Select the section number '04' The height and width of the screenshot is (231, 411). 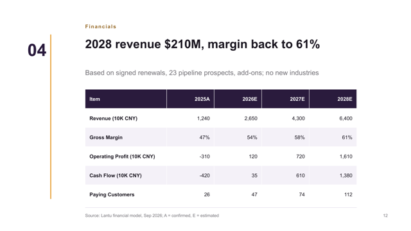[37, 50]
